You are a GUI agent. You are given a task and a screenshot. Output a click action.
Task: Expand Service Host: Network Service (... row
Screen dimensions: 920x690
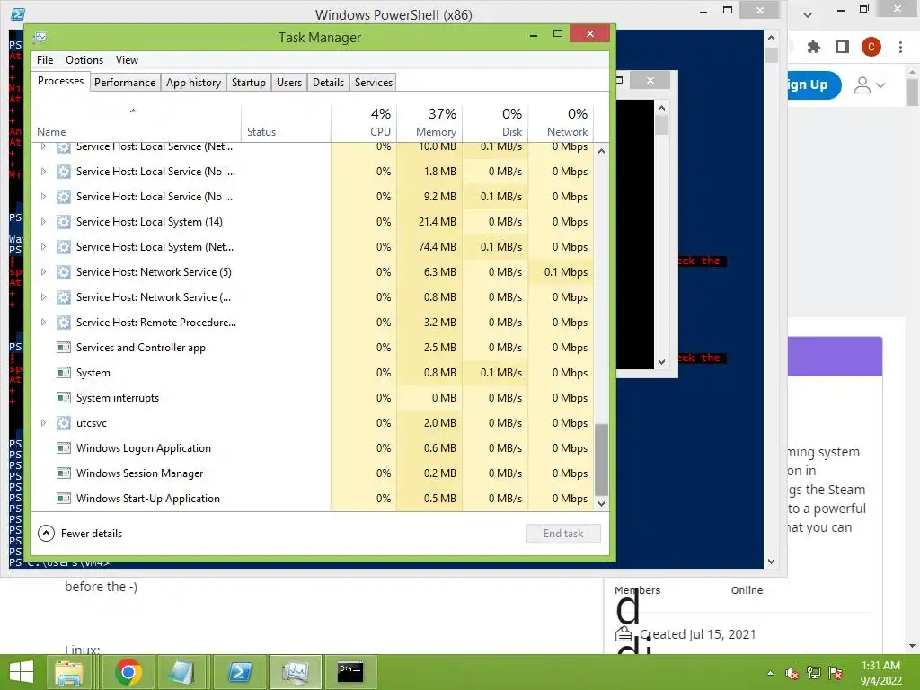click(x=43, y=297)
